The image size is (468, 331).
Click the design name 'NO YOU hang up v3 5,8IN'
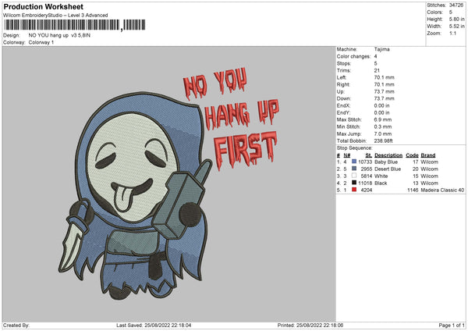59,35
